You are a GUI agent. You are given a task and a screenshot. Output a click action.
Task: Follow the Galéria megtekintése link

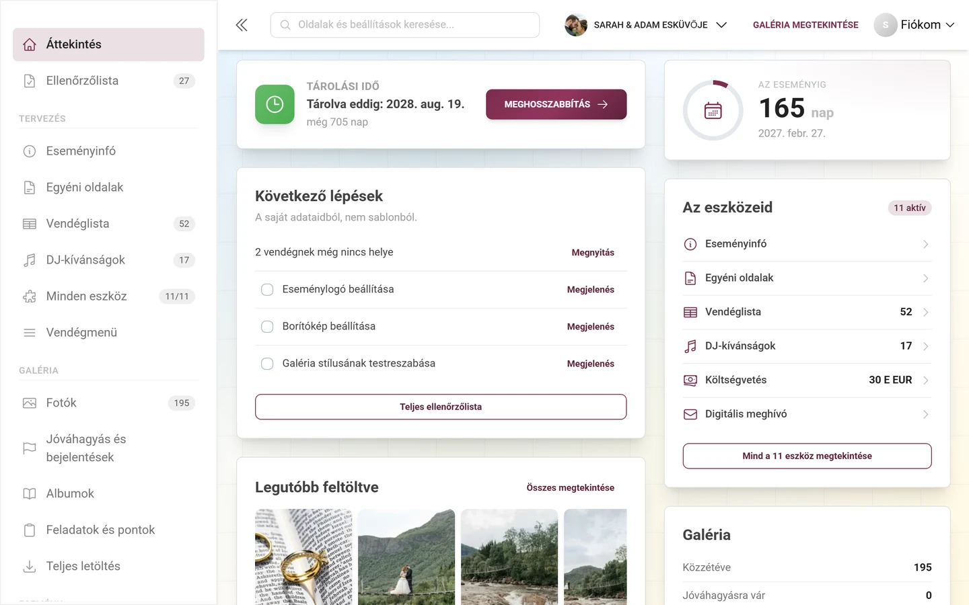[805, 25]
